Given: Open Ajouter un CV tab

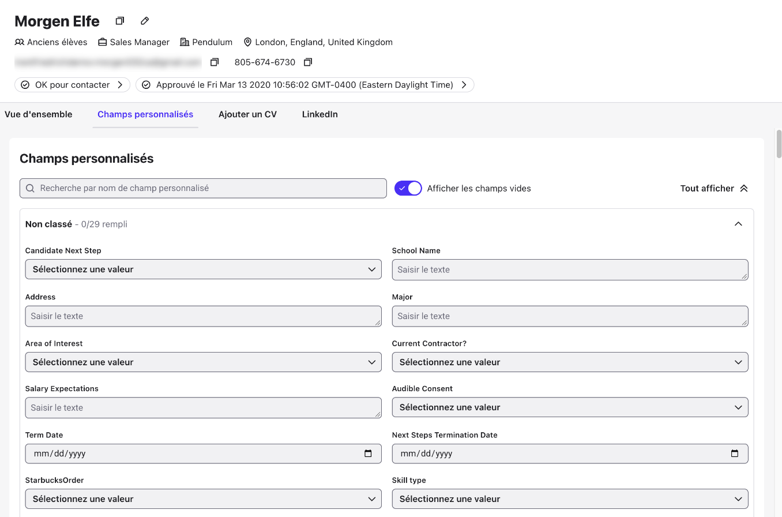Looking at the screenshot, I should pyautogui.click(x=247, y=114).
